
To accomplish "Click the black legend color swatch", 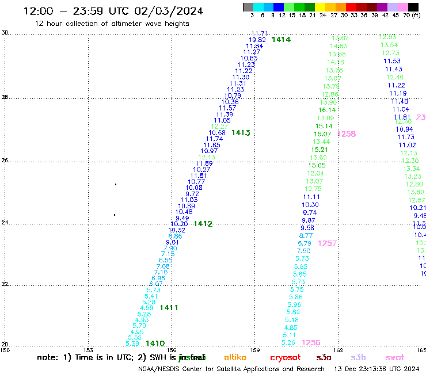I will (413, 7).
